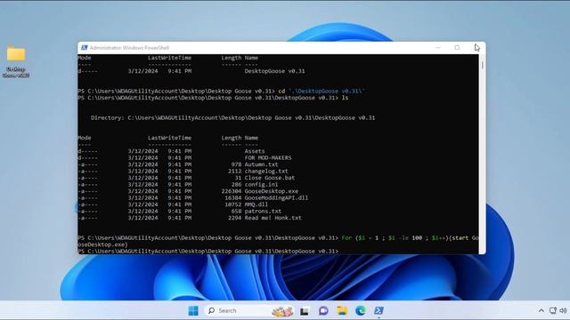Open the volume tray icon

[x=563, y=310]
